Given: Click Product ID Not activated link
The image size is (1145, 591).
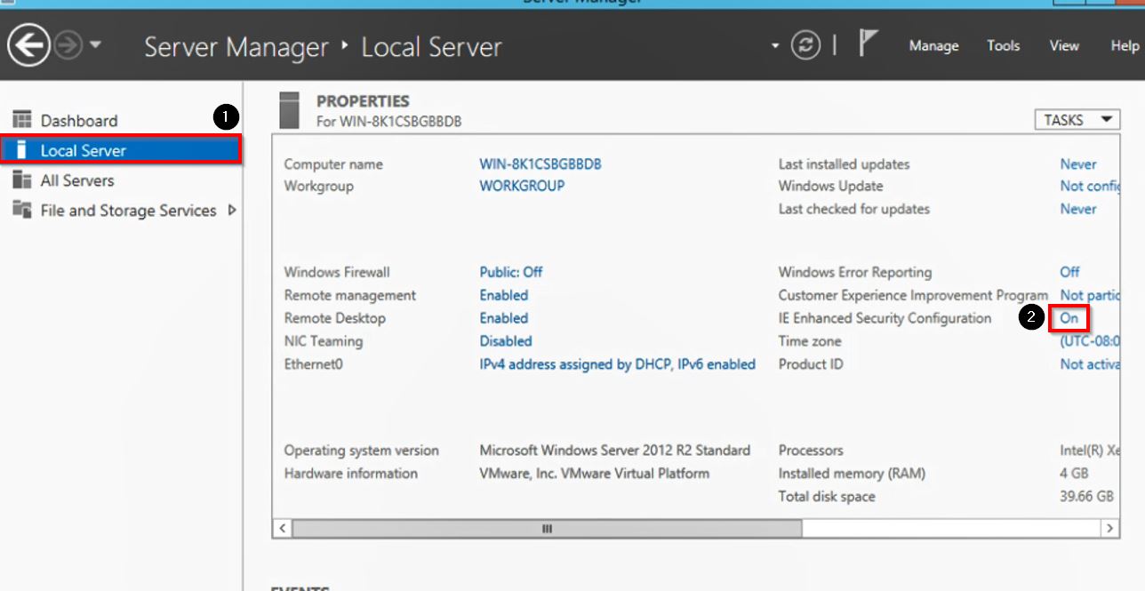Looking at the screenshot, I should pyautogui.click(x=1090, y=364).
